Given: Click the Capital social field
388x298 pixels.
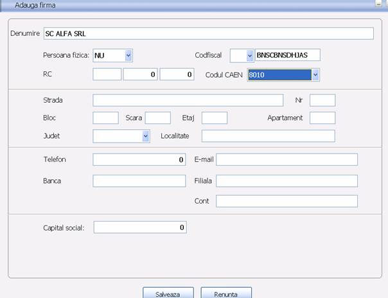Looking at the screenshot, I should point(139,227).
